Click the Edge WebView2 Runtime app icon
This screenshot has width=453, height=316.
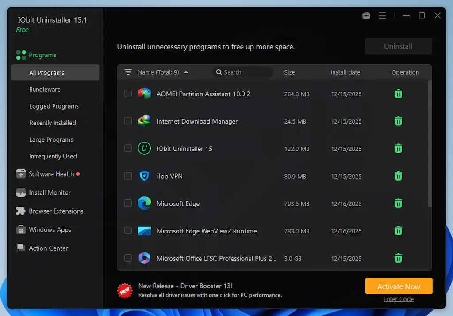pyautogui.click(x=144, y=230)
